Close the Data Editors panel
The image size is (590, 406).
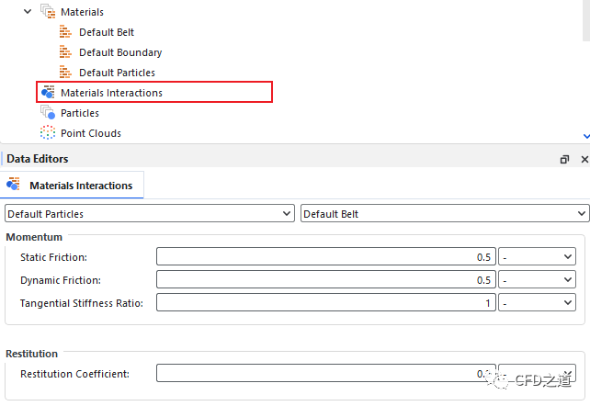[x=583, y=159]
